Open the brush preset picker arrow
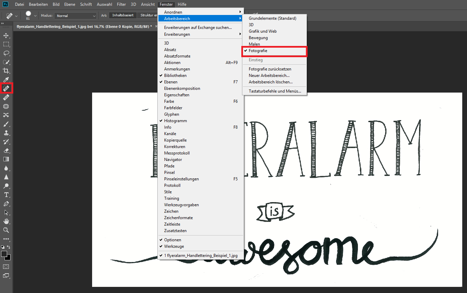This screenshot has width=467, height=293. click(x=35, y=16)
